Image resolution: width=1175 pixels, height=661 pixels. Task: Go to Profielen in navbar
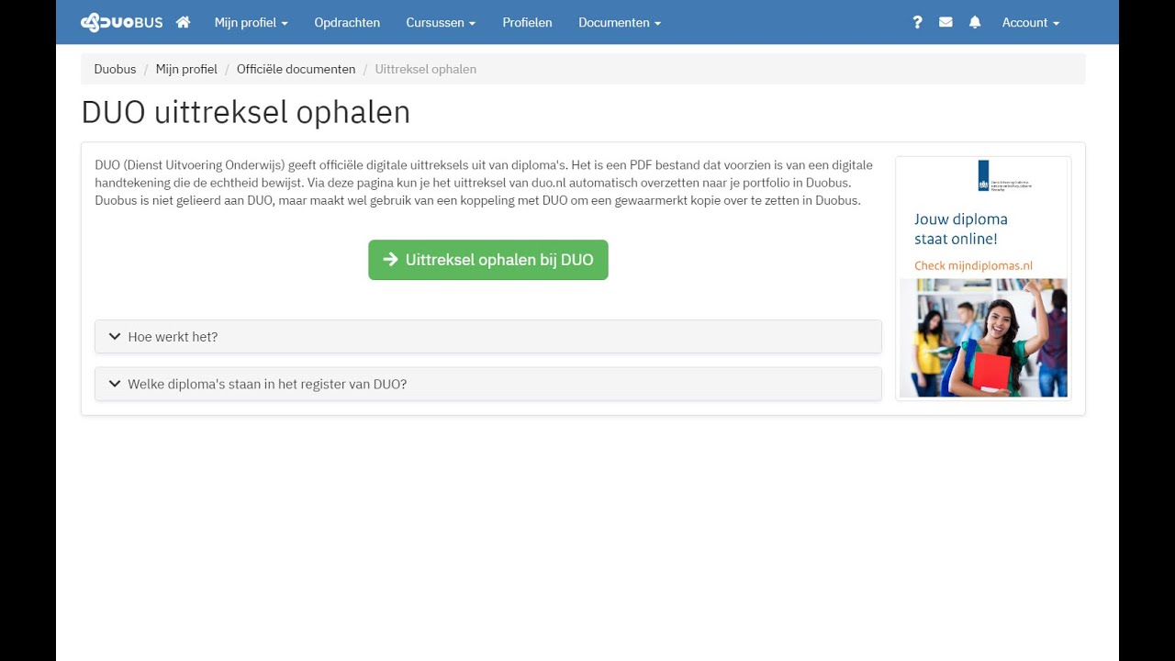coord(527,22)
